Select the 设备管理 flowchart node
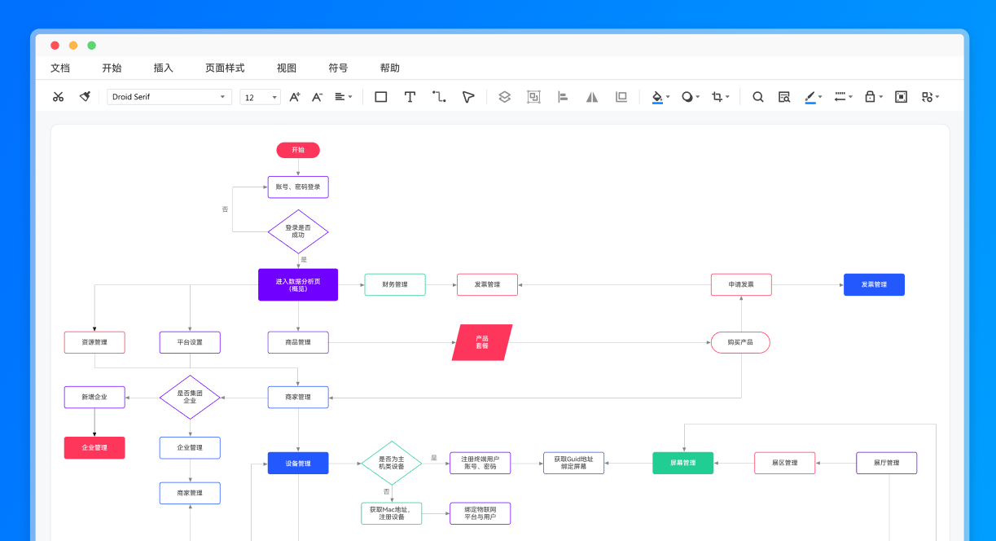 tap(298, 463)
